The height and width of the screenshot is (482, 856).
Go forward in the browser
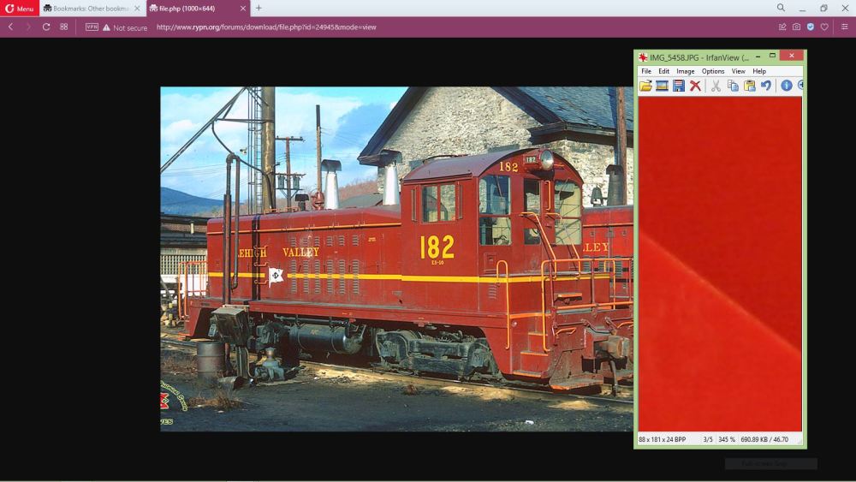pyautogui.click(x=28, y=27)
